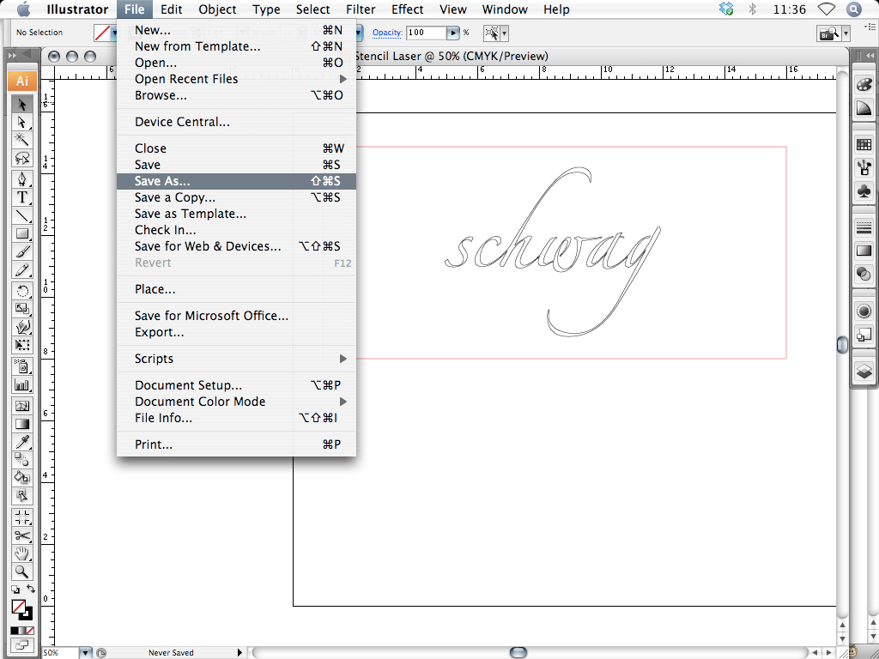879x659 pixels.
Task: Swap fill and stroke colors
Action: tap(30, 589)
